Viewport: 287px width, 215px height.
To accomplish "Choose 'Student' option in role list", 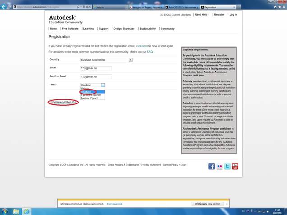I will 93,92.
